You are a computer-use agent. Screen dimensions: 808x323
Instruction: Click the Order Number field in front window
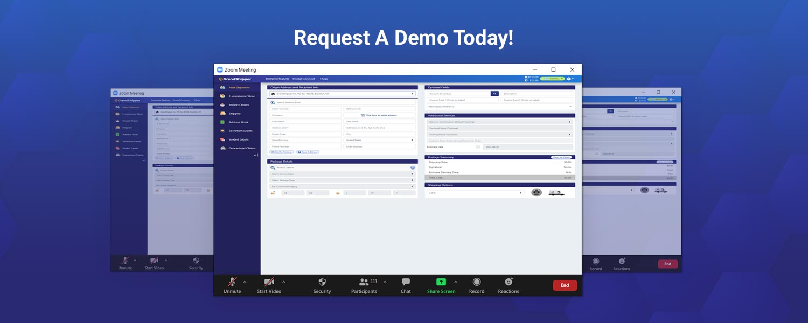305,109
